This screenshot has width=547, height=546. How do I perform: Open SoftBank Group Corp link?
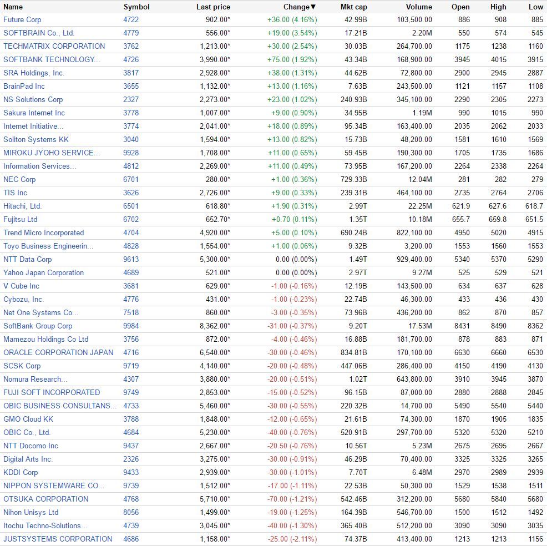click(x=38, y=326)
